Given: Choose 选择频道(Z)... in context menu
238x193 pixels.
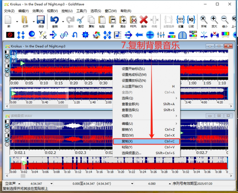Looking at the screenshot, I should point(146,153).
